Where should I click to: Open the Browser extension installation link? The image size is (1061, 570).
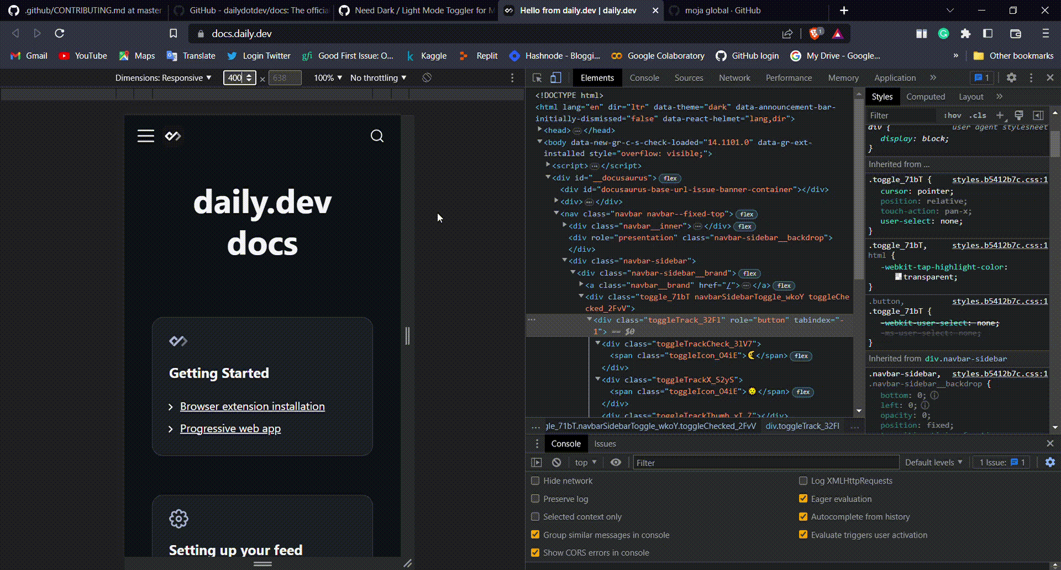click(x=252, y=406)
